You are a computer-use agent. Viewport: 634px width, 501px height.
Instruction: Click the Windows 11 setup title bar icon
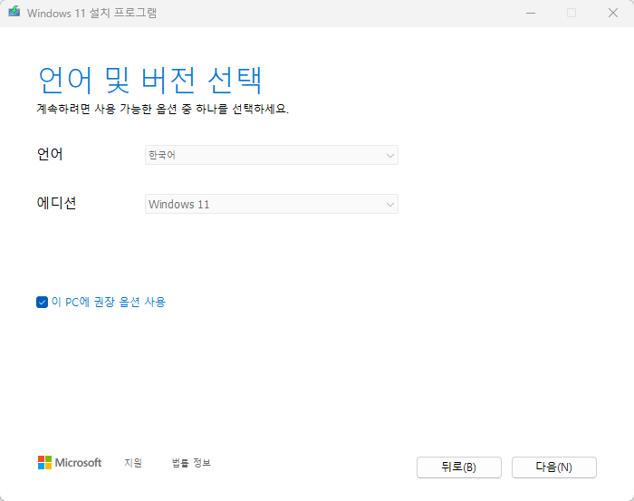[14, 11]
